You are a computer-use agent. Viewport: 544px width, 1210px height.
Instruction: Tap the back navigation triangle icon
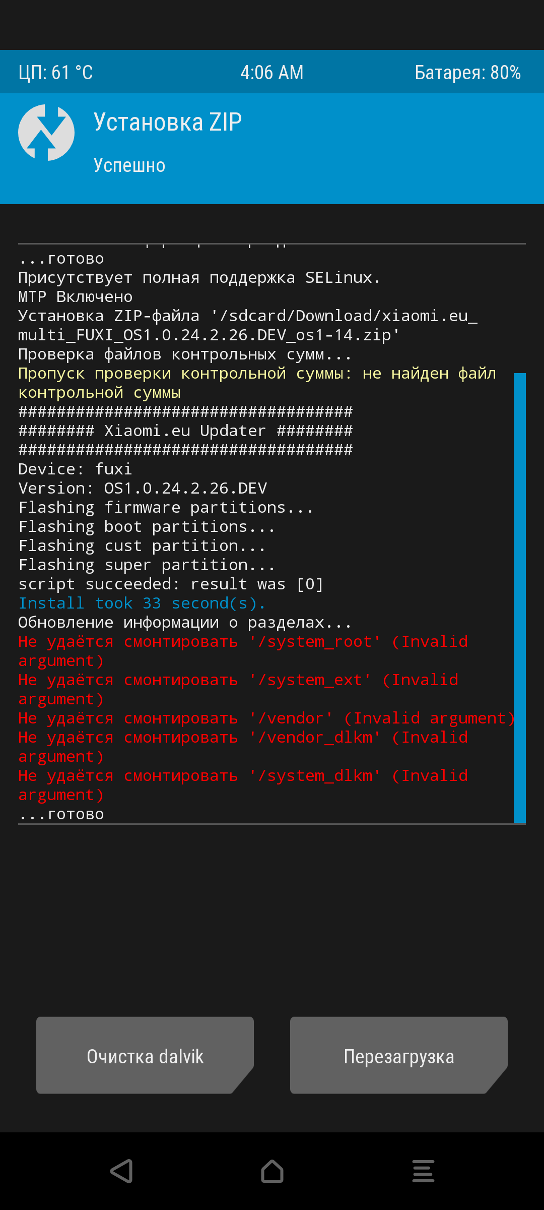(x=121, y=1171)
